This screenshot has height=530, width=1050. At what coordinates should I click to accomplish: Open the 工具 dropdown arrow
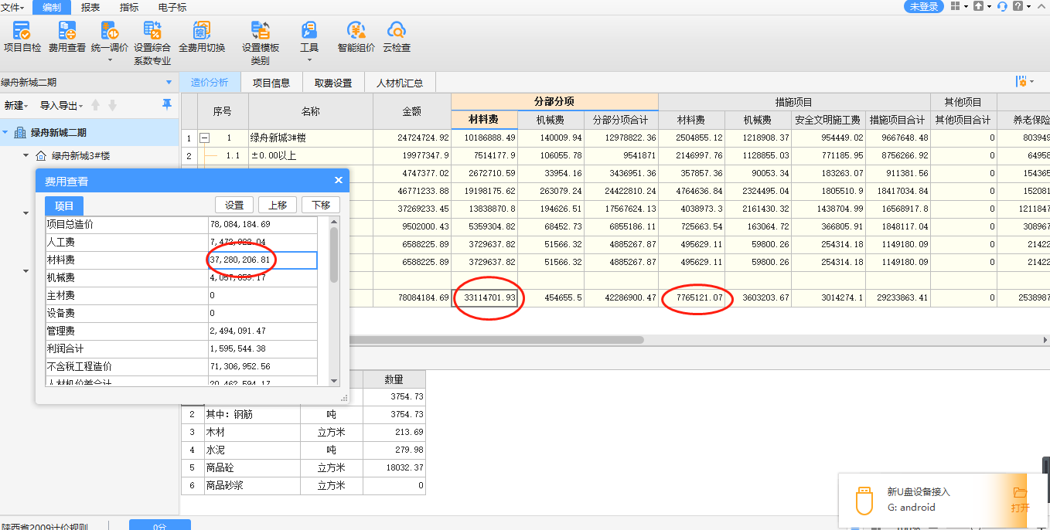309,60
